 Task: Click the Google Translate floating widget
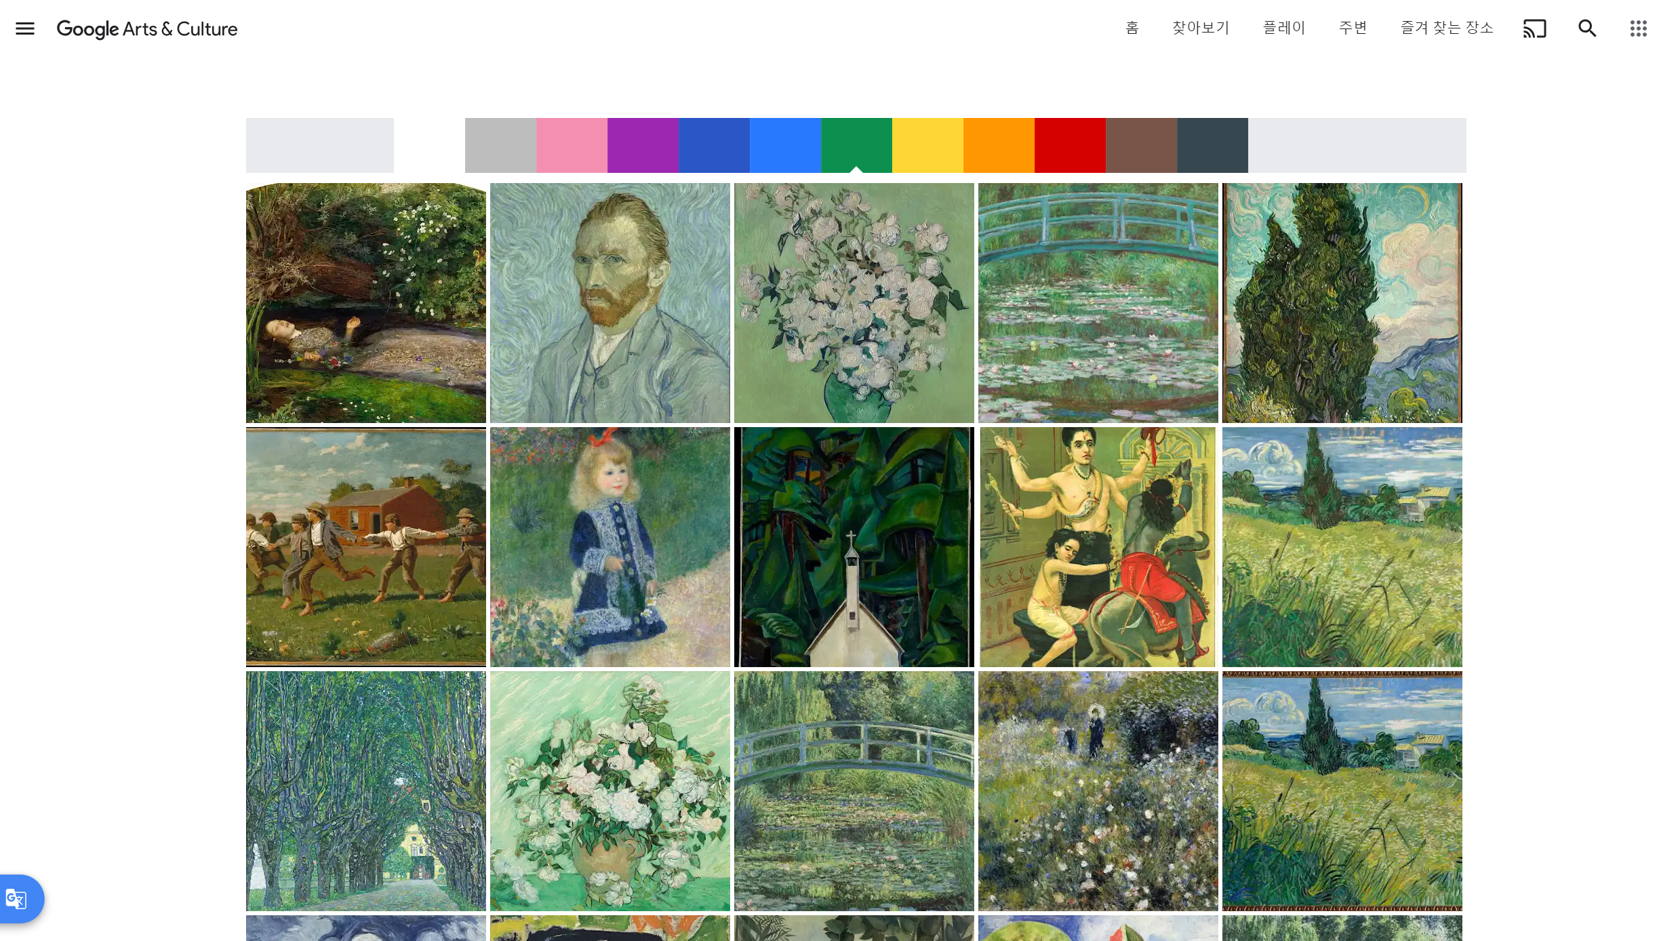coord(18,899)
